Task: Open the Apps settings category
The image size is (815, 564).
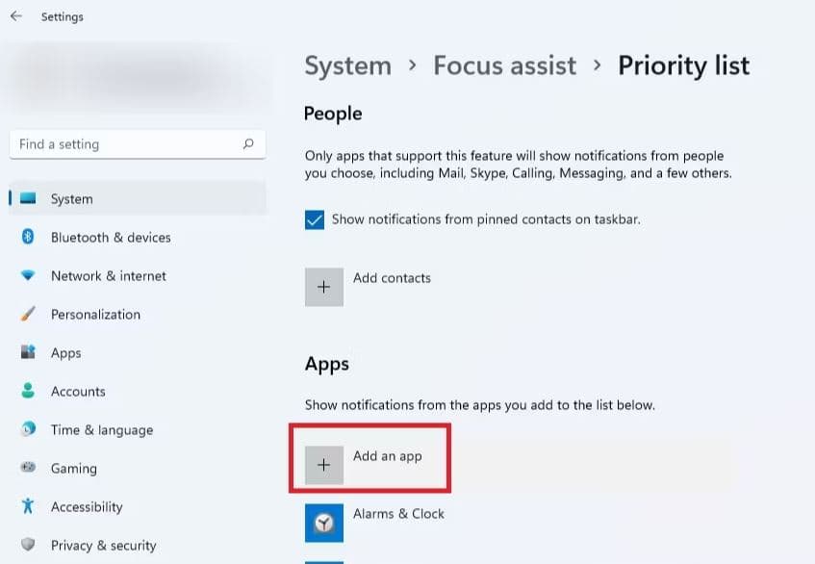Action: click(x=65, y=353)
